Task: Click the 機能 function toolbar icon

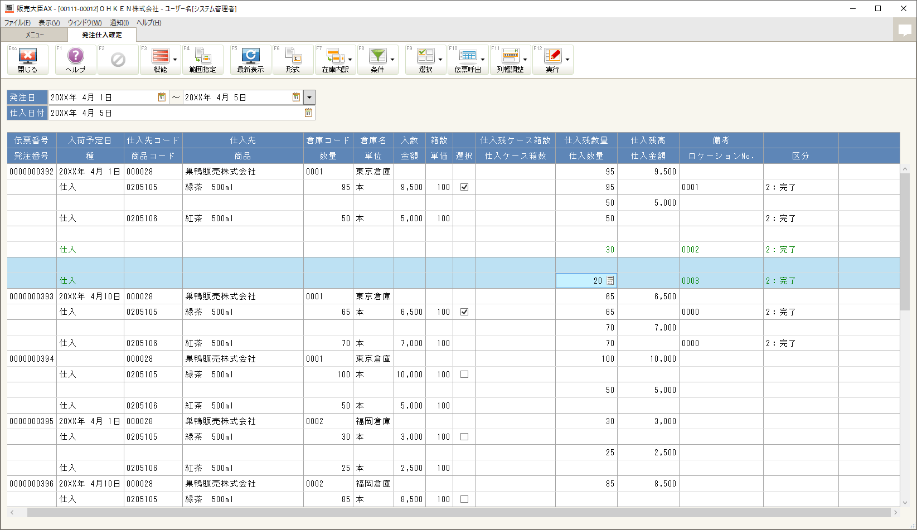Action: 161,60
